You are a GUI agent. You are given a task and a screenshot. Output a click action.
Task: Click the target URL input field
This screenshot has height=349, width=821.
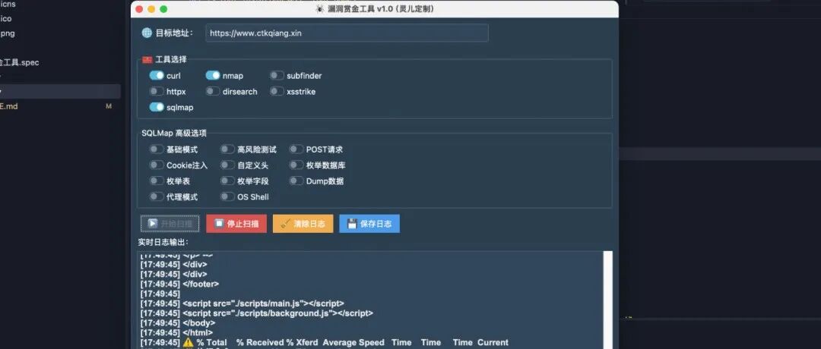tap(347, 33)
